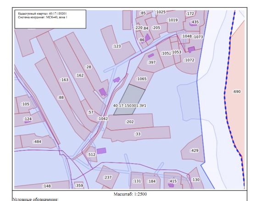Select parcel :237 at the bottom
Viewport: 257px width, 201px height.
pos(107,177)
